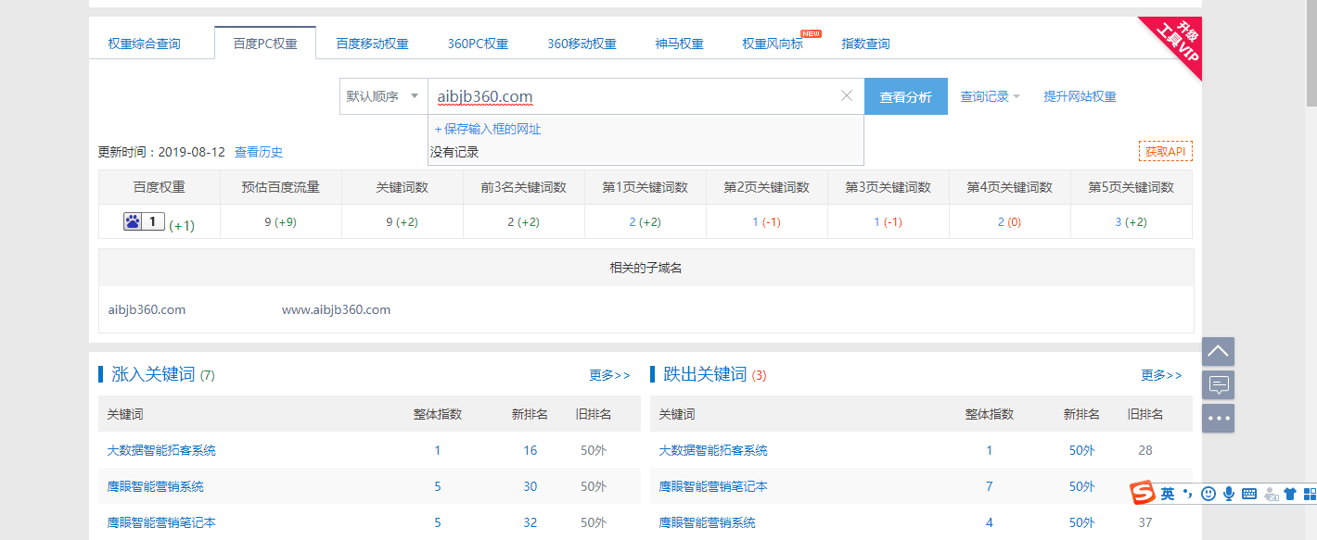Screen dimensions: 1317x540
Task: Switch to the 权重综合查询 tab
Action: (x=144, y=44)
